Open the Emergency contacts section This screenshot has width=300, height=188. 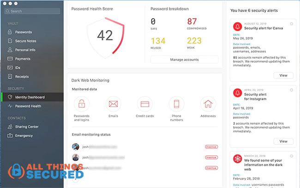(24, 135)
